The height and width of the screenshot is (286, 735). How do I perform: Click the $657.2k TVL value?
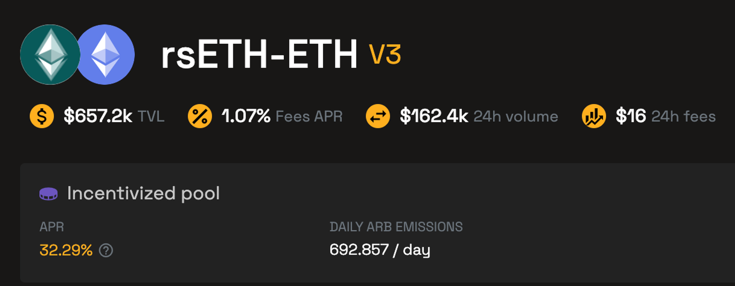pyautogui.click(x=98, y=117)
